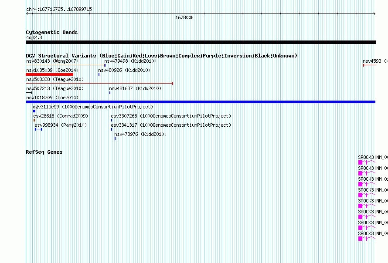The width and height of the screenshot is (388, 263).
Task: Click the nsv478976 (Kidd2010) label
Action: [x=140, y=134]
